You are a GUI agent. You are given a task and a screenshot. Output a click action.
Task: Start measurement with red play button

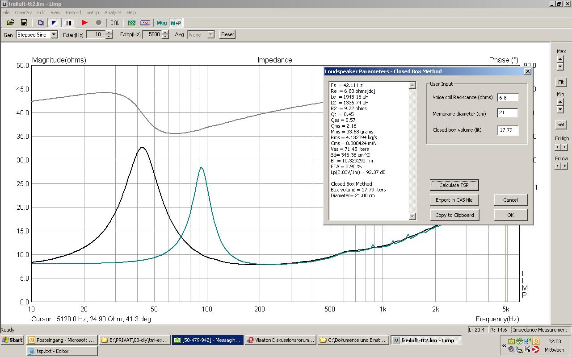pos(84,23)
